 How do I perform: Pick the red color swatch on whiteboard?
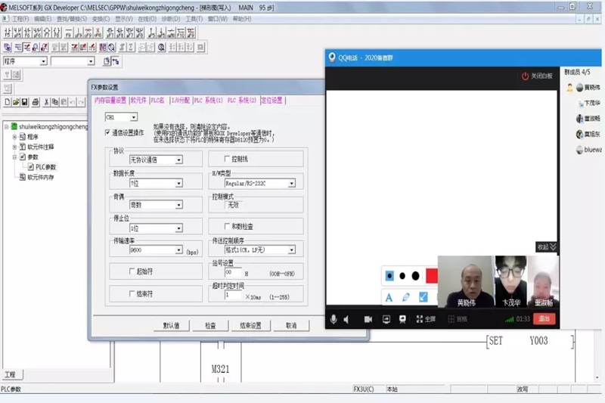click(431, 276)
